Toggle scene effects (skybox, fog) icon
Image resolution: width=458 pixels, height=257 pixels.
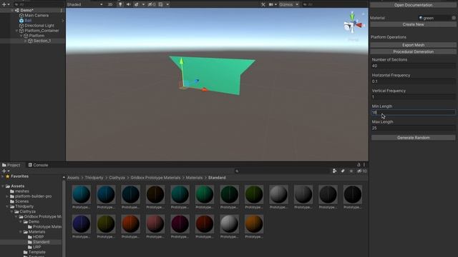[137, 4]
